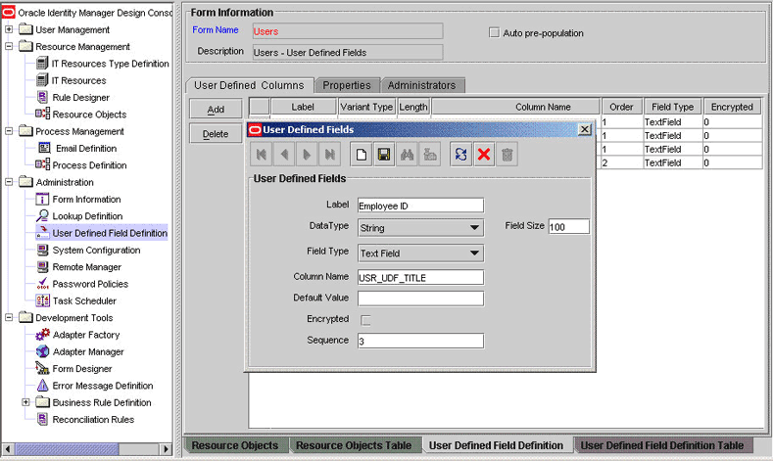Open Reconciliation Rules
Screen dimensions: 773x461
[x=93, y=419]
